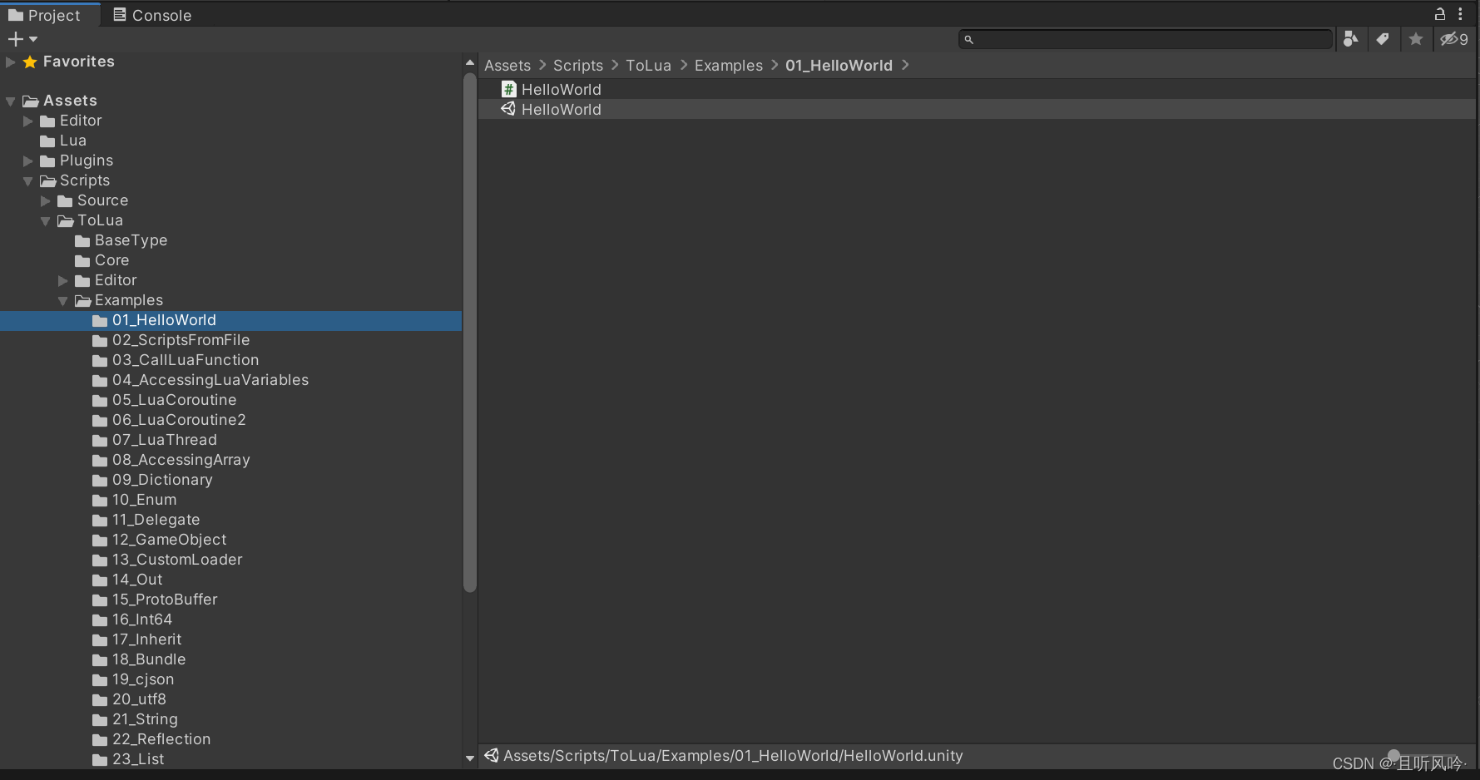Screen dimensions: 1480x780
Task: Click the scene icon in the footer path
Action: tap(491, 755)
